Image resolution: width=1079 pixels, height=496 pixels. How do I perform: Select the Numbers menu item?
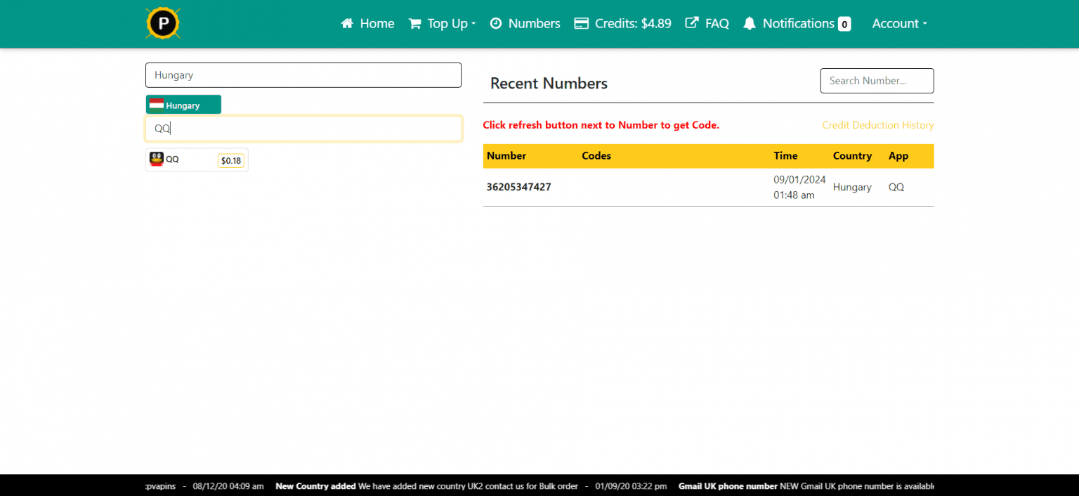(x=534, y=23)
